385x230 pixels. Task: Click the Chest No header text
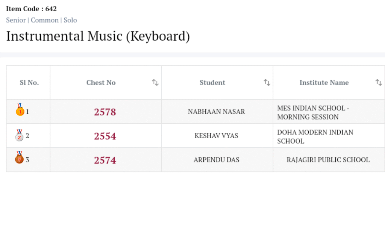point(101,83)
